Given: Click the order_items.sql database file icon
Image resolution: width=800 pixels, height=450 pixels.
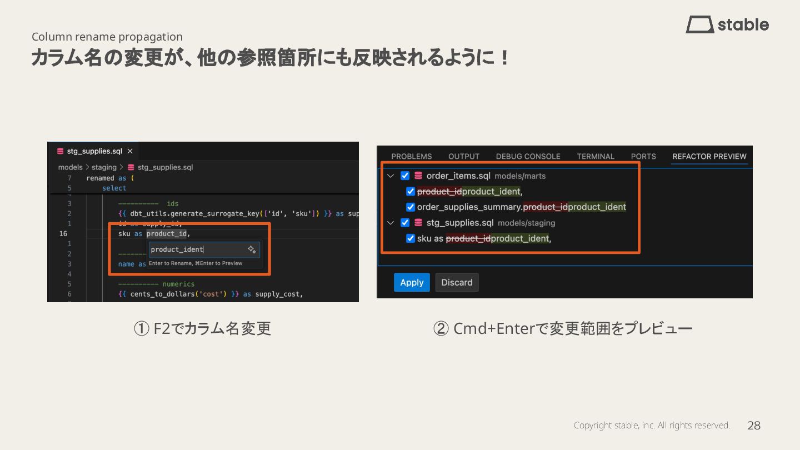Looking at the screenshot, I should point(418,176).
